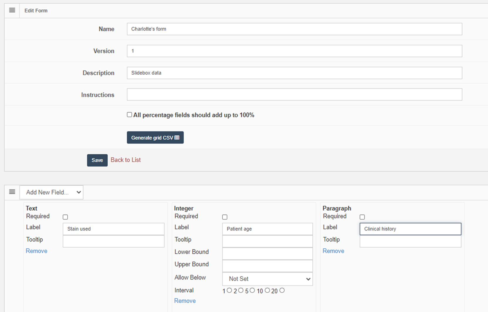Open the Add New Field dropdown

[x=51, y=192]
